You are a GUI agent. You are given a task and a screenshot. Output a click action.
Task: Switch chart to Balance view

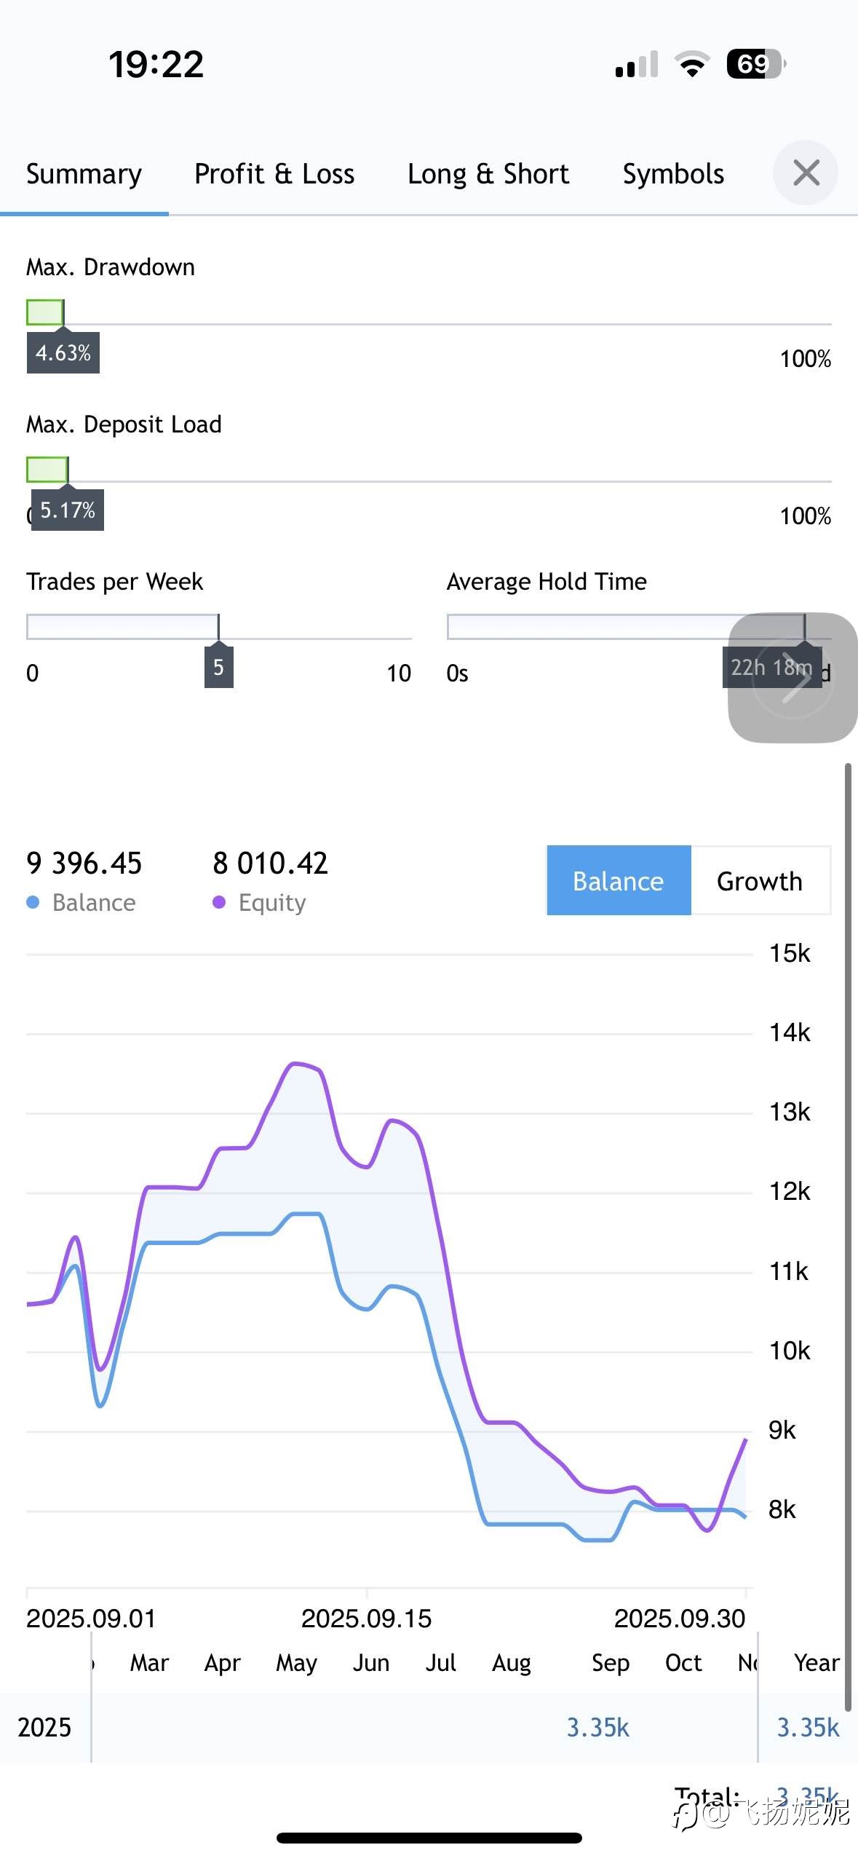coord(619,880)
